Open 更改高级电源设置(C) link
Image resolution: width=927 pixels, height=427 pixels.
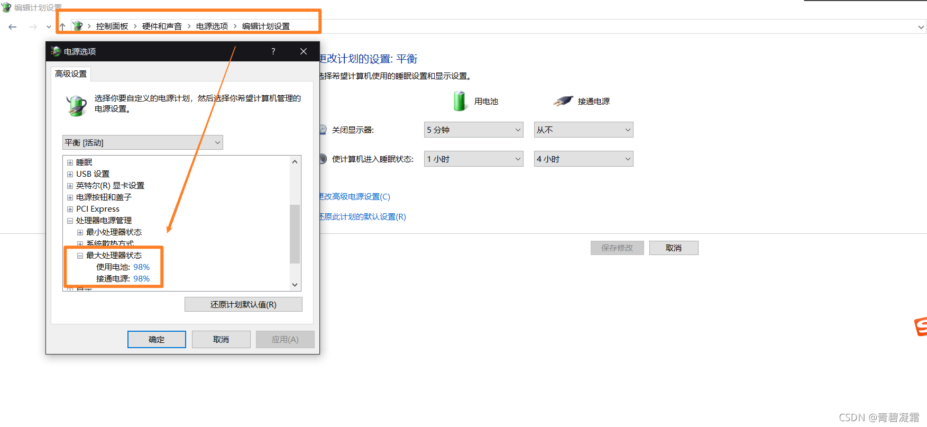click(355, 196)
